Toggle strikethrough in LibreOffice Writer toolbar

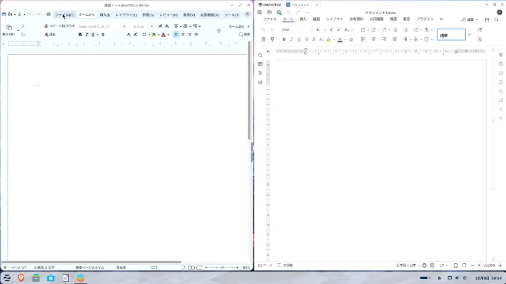pos(103,35)
